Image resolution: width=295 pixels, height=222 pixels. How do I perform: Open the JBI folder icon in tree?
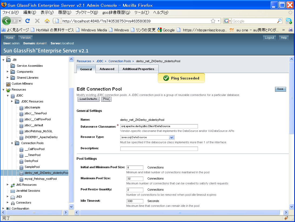click(8, 60)
